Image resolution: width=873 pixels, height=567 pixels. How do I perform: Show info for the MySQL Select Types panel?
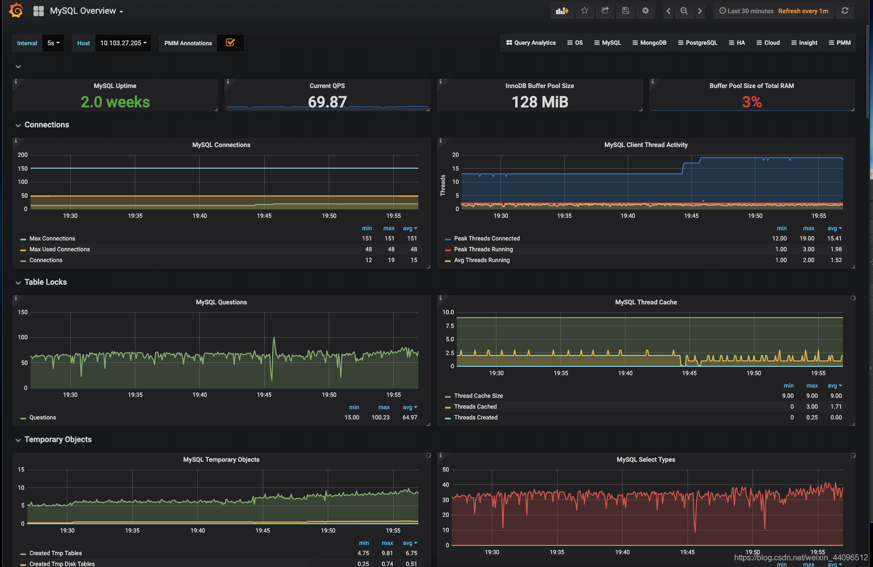click(x=440, y=455)
